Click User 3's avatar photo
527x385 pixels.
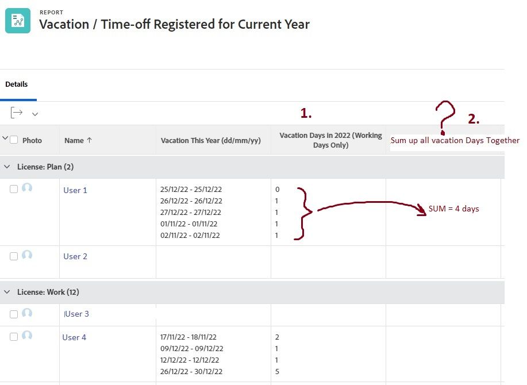[27, 313]
